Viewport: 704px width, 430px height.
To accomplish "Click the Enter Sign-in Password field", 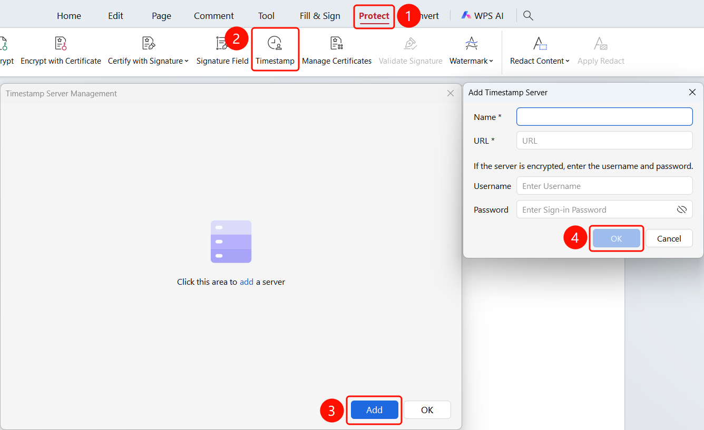I will [604, 209].
